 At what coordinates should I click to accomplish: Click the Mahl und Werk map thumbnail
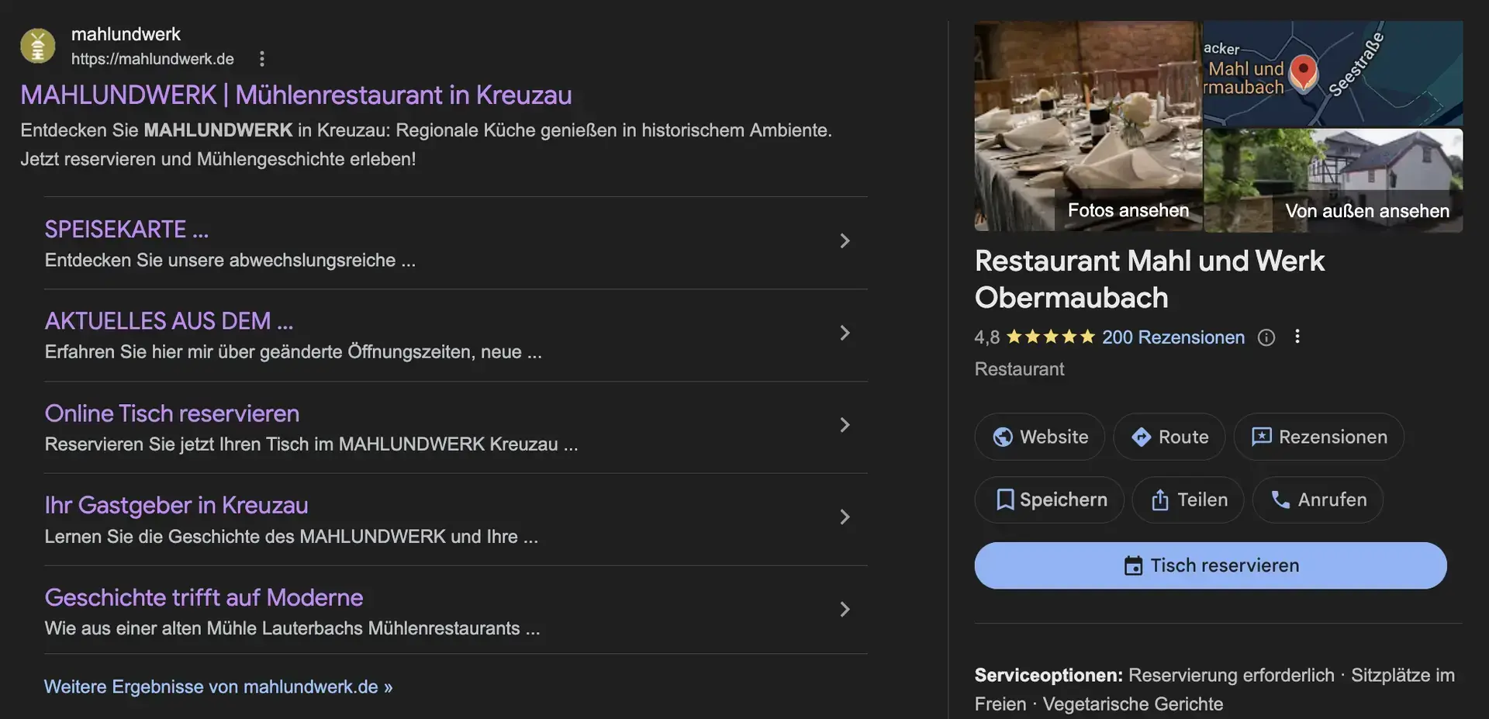(x=1332, y=74)
